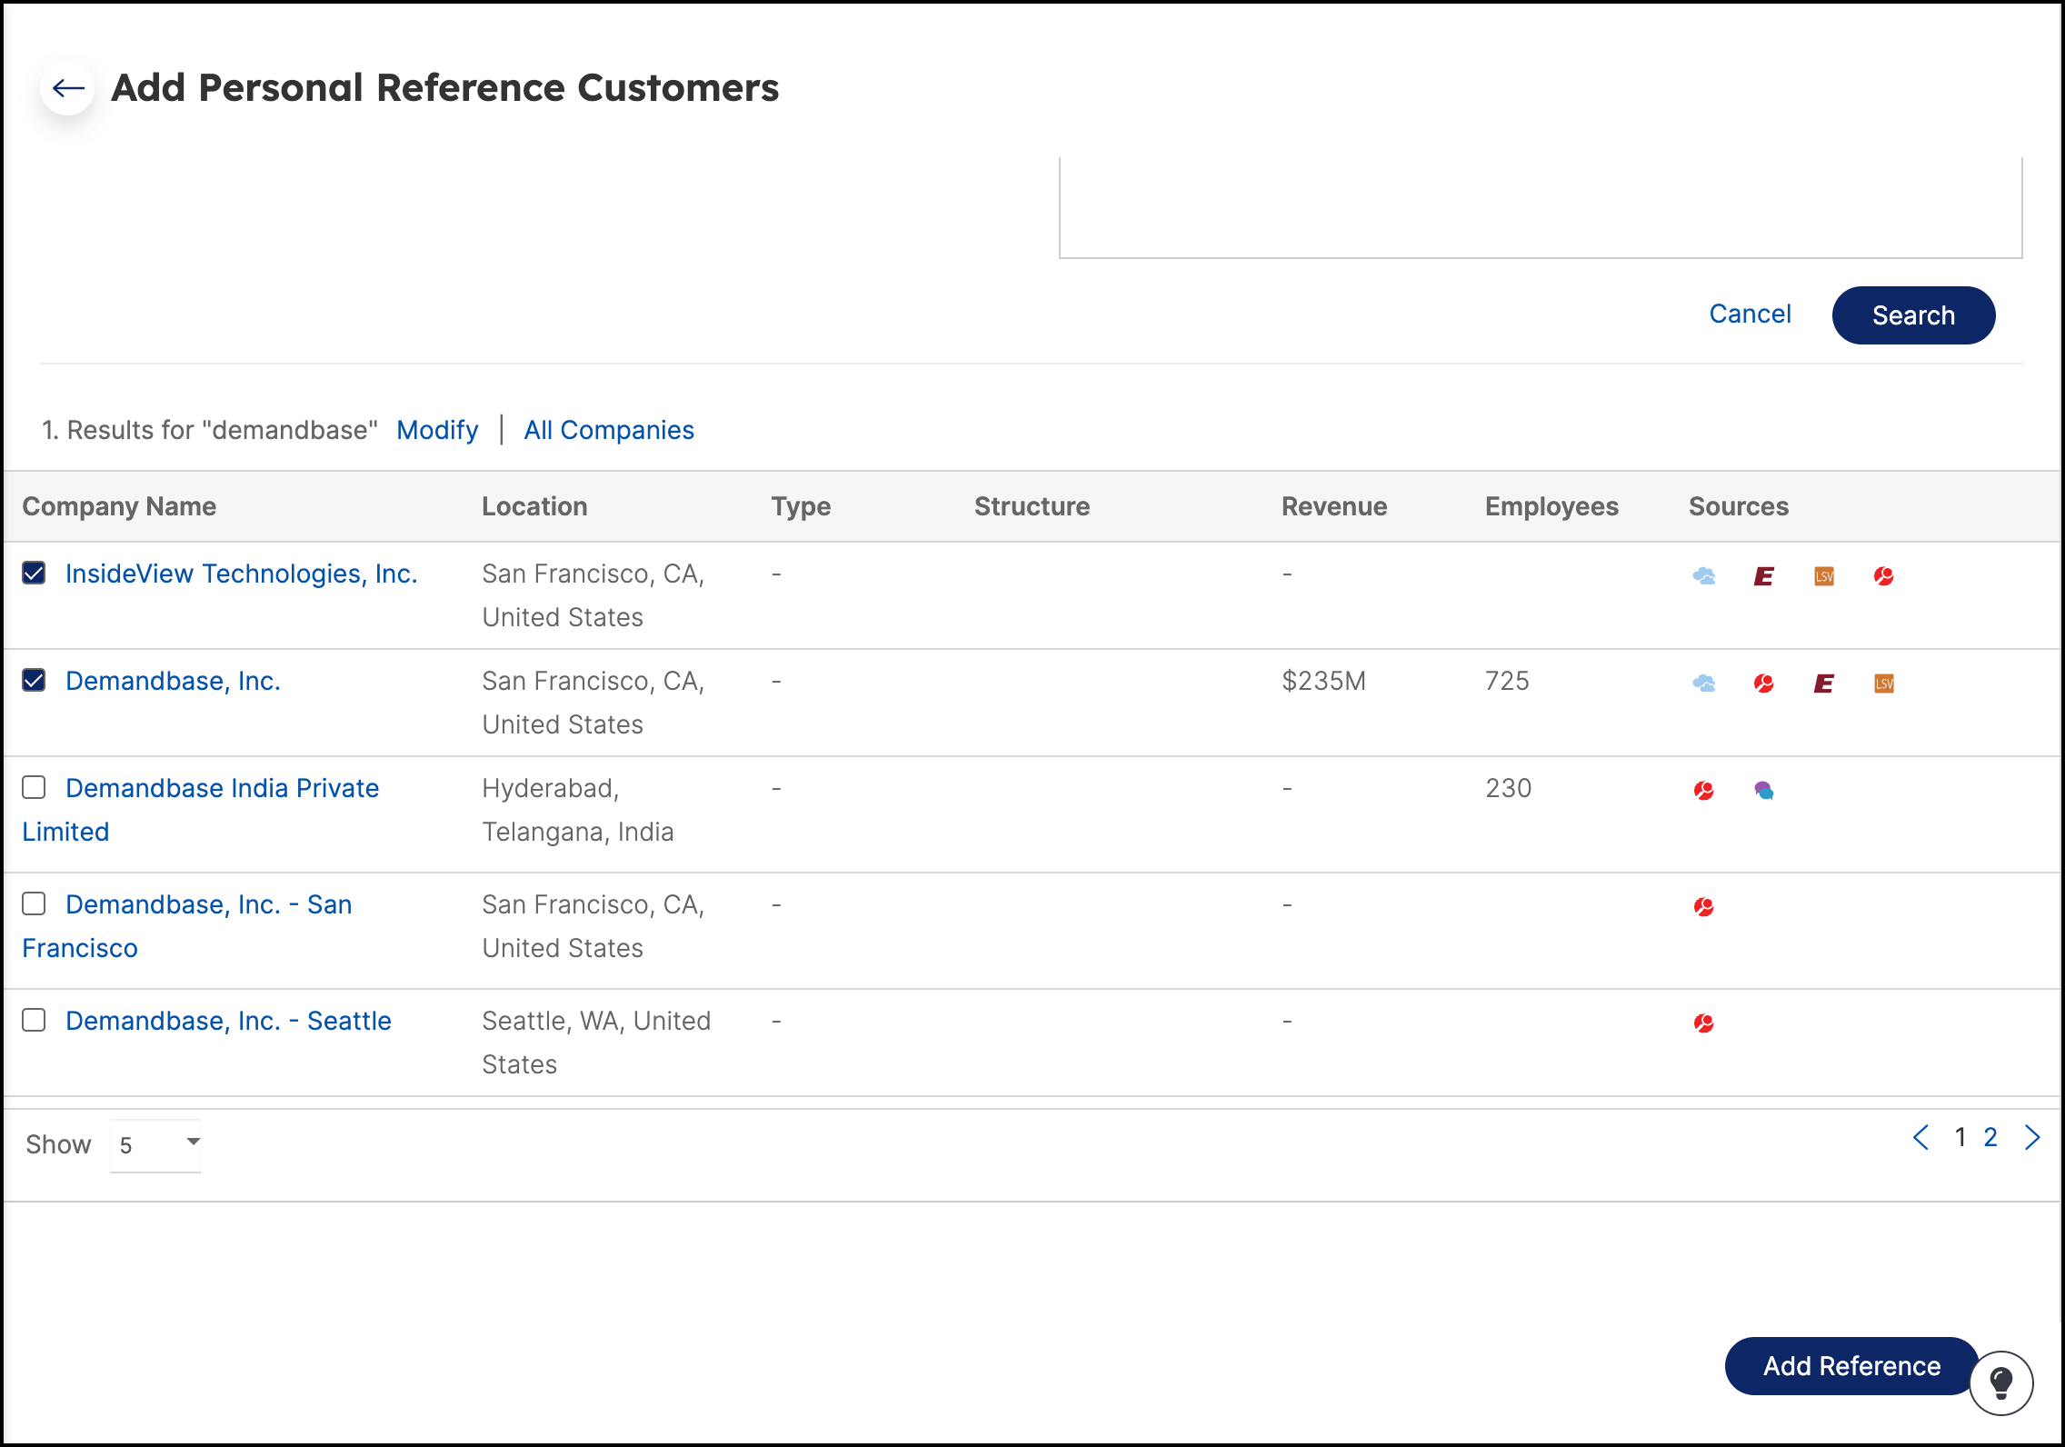
Task: Click the Search button
Action: pos(1913,315)
